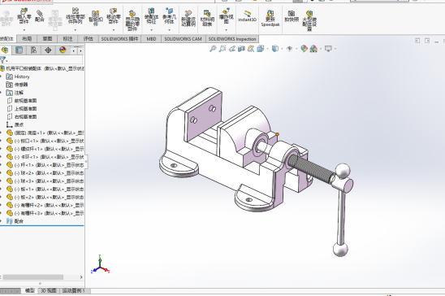Open the filter funnel dropdown in tree

click(3, 60)
